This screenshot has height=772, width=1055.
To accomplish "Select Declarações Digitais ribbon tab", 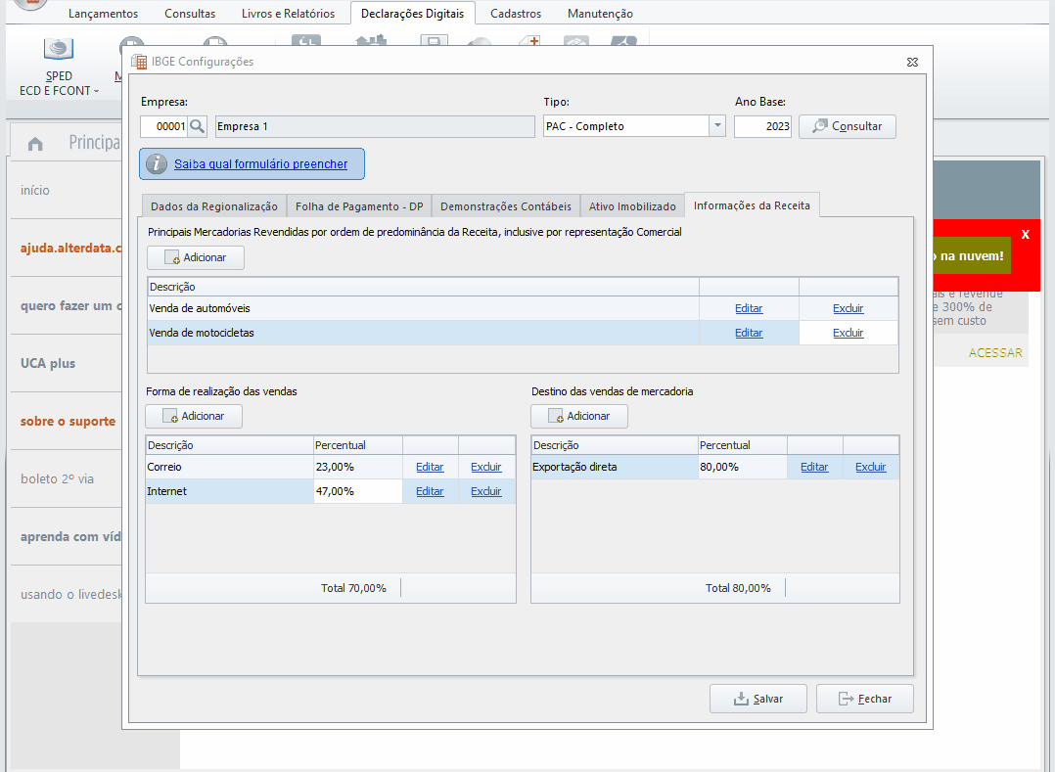I will pyautogui.click(x=412, y=14).
